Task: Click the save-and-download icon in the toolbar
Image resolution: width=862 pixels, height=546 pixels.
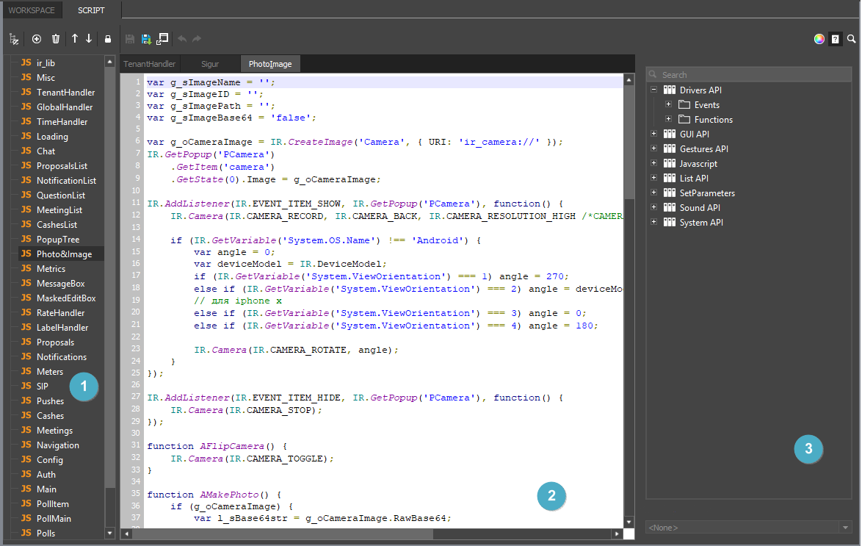Action: point(146,38)
